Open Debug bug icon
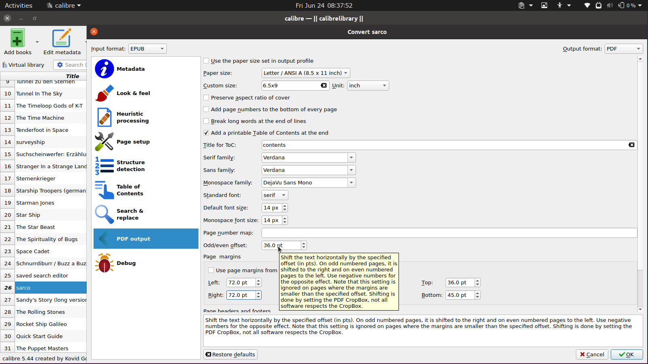The width and height of the screenshot is (648, 364). click(104, 263)
